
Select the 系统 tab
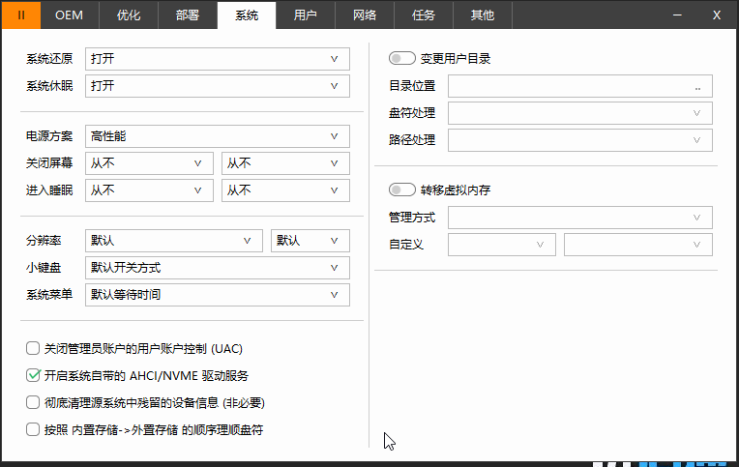(247, 15)
